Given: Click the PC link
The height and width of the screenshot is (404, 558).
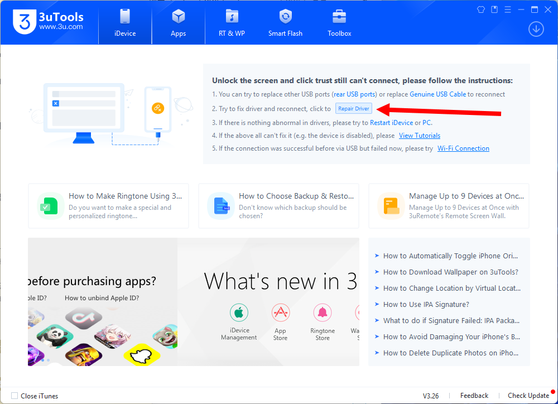Looking at the screenshot, I should pos(426,123).
